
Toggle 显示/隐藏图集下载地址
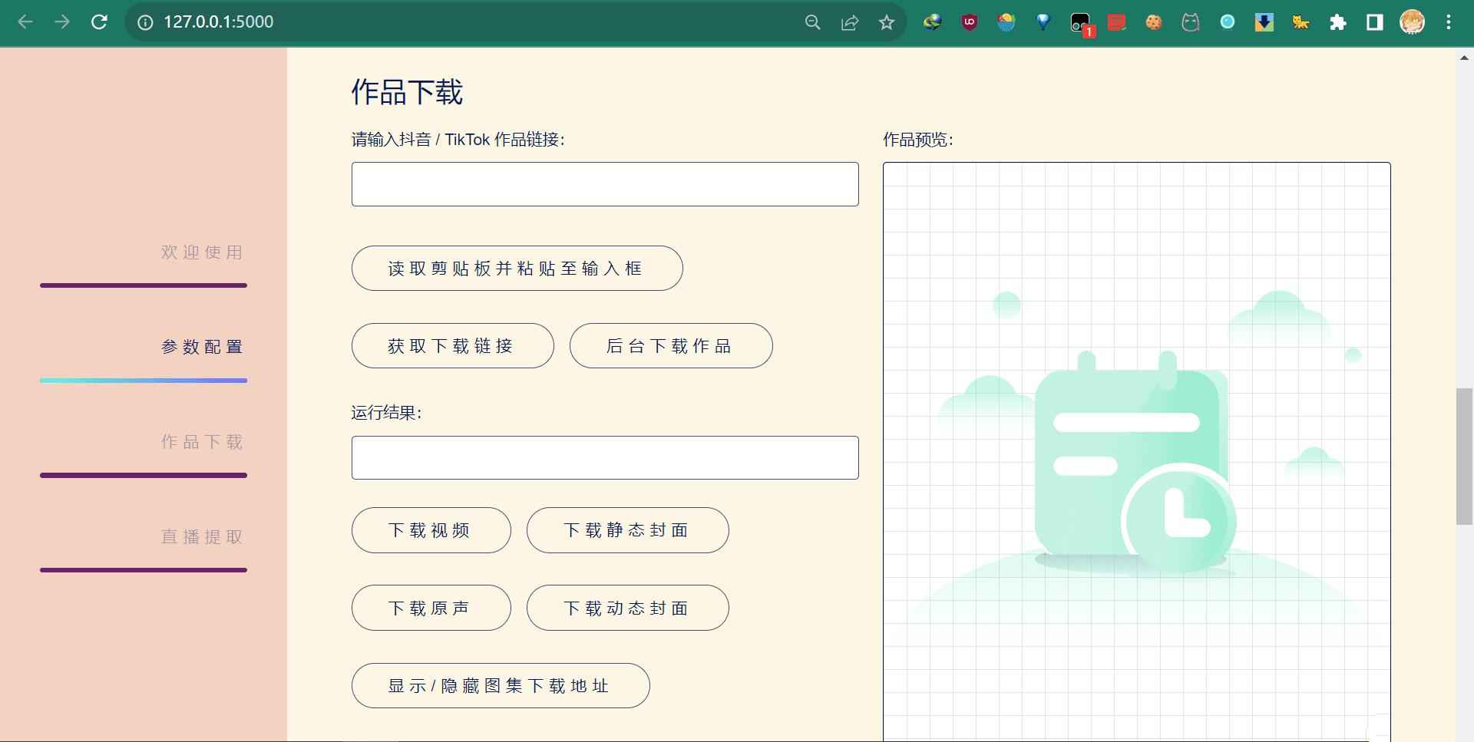pyautogui.click(x=501, y=685)
